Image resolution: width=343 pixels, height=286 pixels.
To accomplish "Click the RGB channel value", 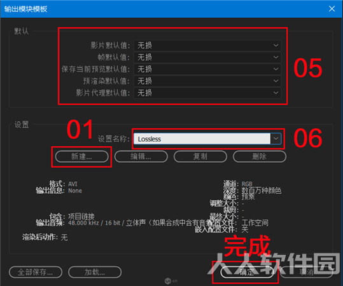I will 247,184.
